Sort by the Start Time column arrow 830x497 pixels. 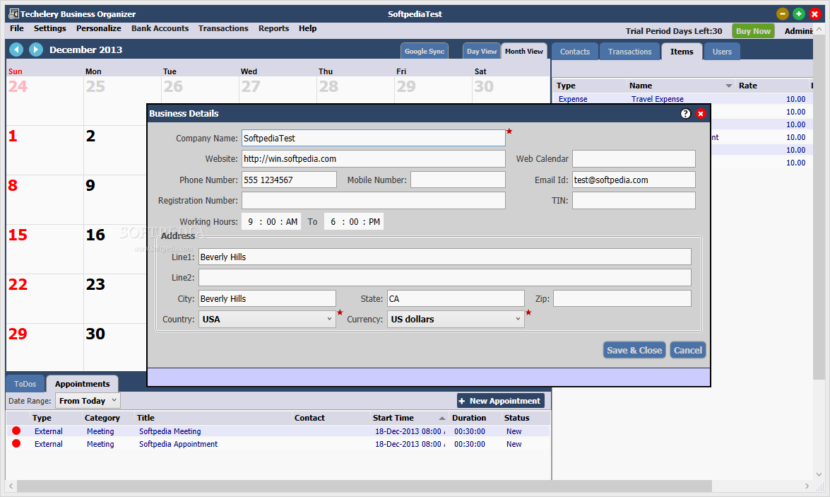442,418
